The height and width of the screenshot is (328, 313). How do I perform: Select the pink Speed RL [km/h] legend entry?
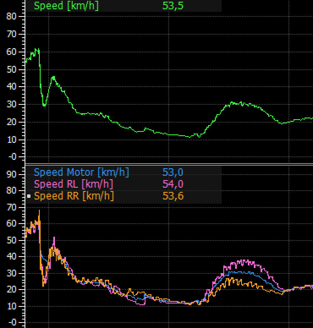coord(74,184)
